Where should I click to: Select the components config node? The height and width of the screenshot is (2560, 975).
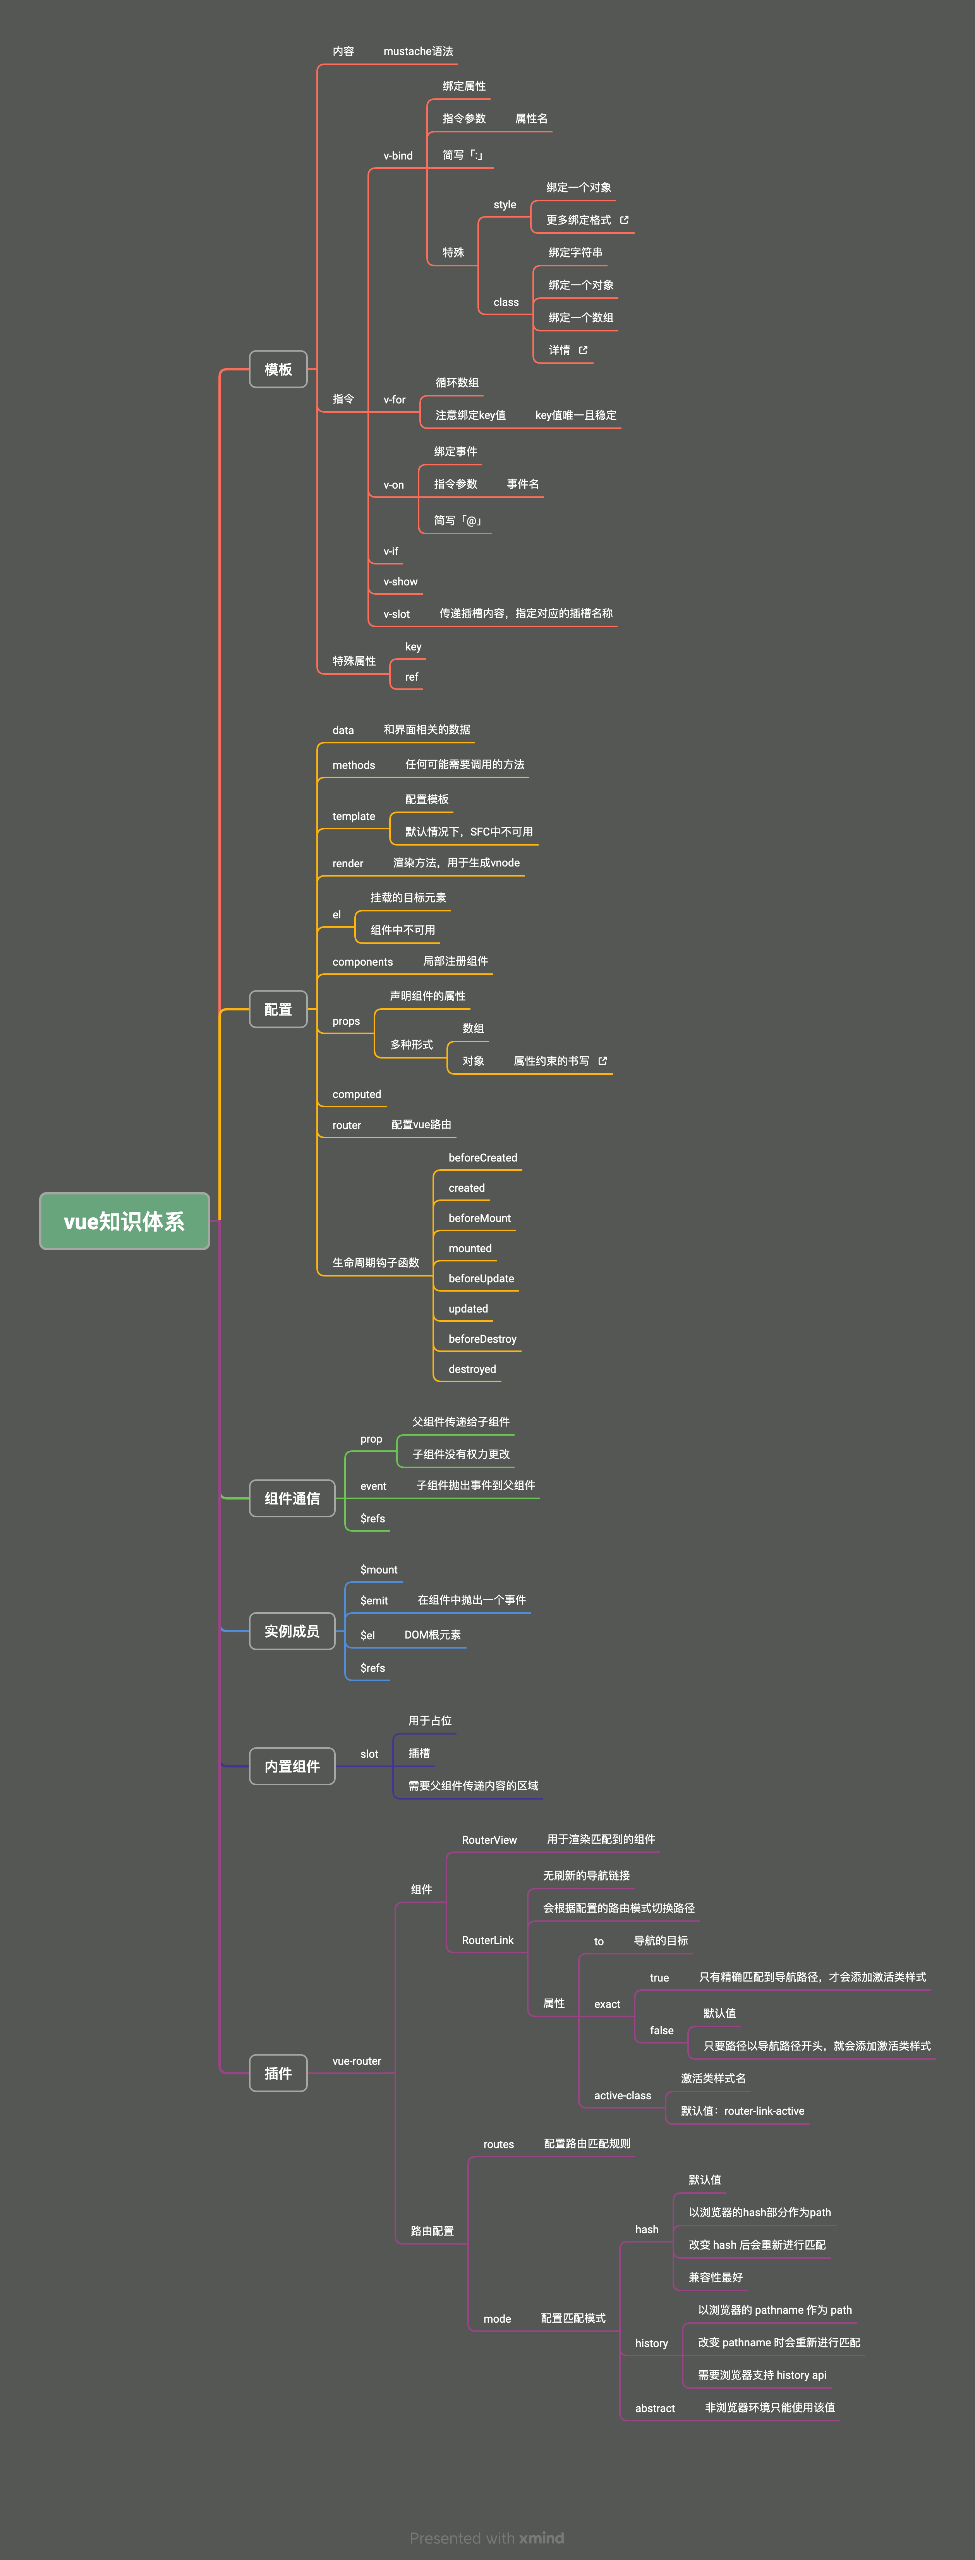tap(363, 962)
